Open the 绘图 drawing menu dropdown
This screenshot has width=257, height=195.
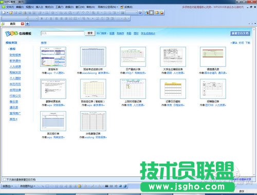coord(7,186)
